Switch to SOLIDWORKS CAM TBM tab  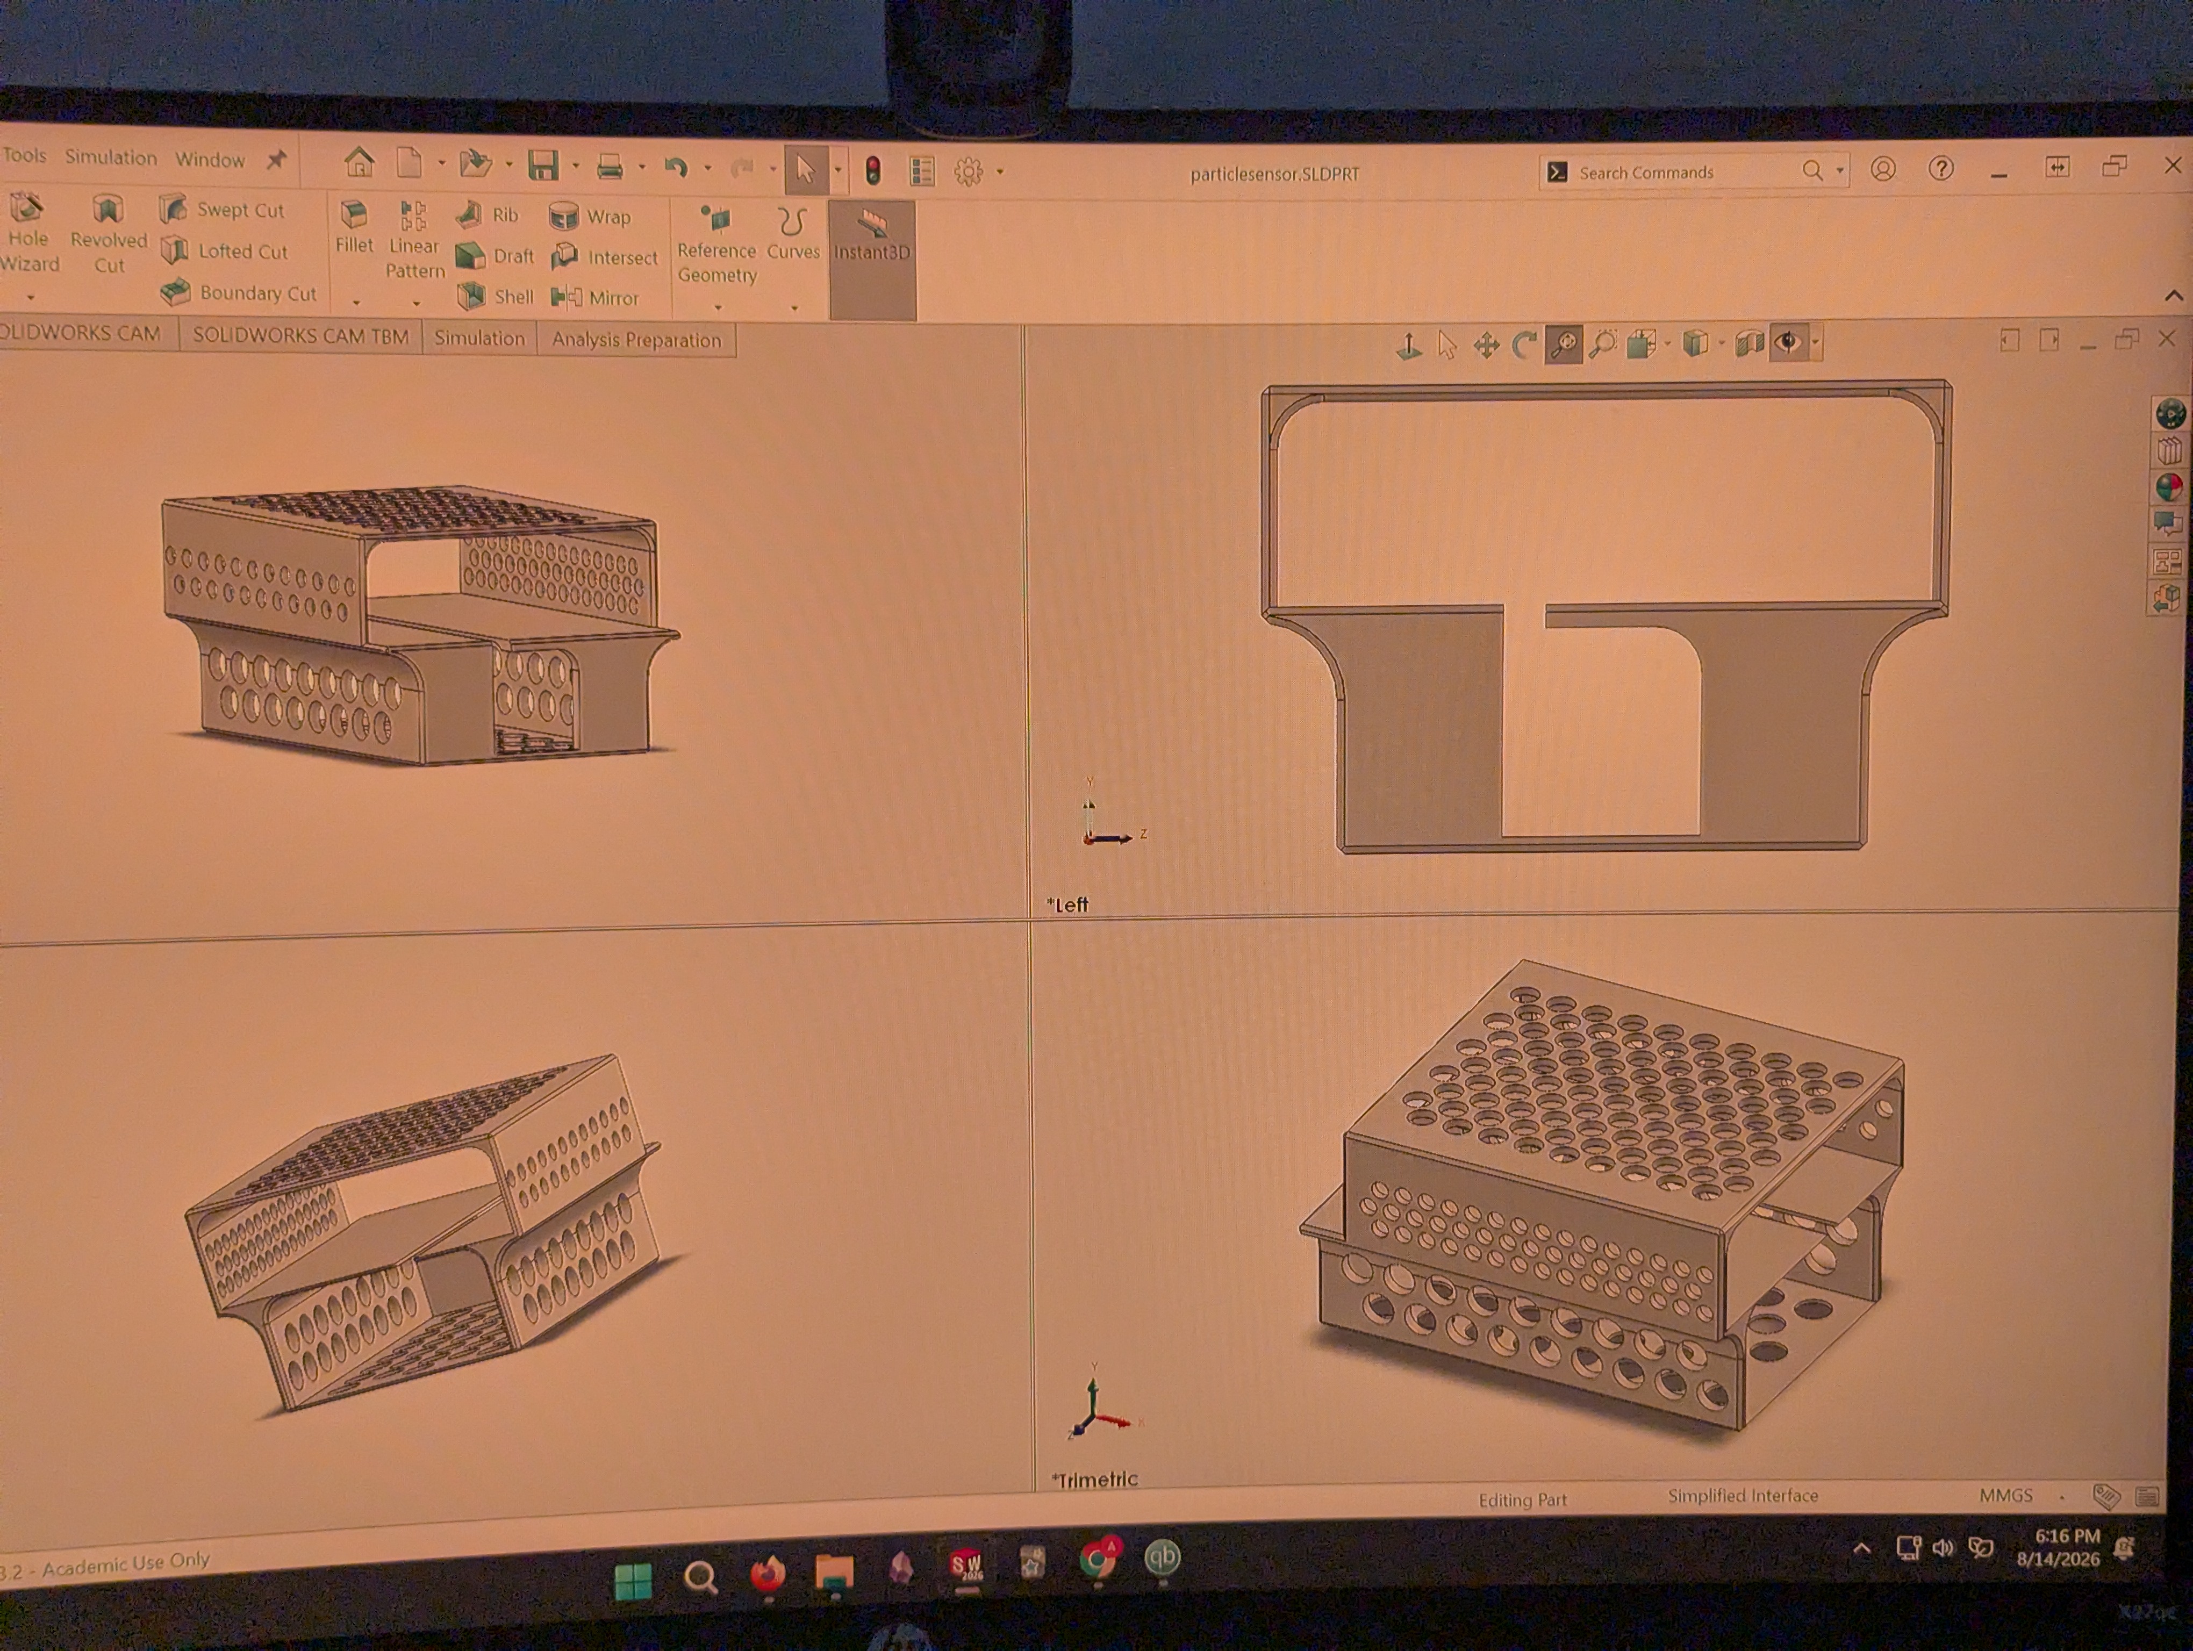pos(300,336)
